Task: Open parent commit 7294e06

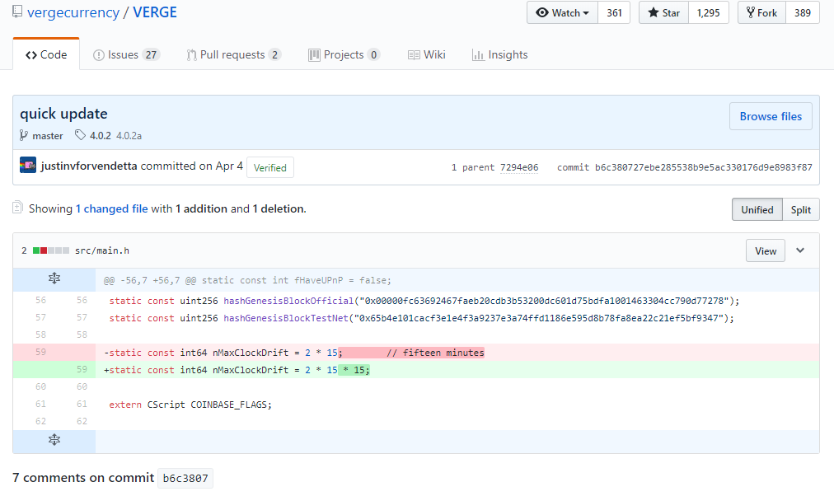Action: [x=519, y=167]
